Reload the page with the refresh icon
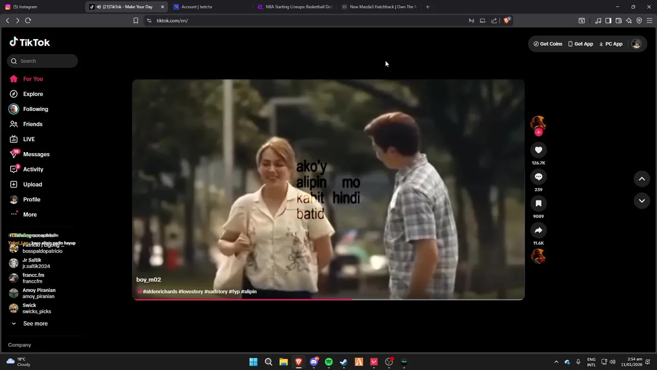 click(28, 21)
